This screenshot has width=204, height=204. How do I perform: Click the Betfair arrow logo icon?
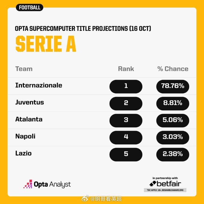(153, 184)
